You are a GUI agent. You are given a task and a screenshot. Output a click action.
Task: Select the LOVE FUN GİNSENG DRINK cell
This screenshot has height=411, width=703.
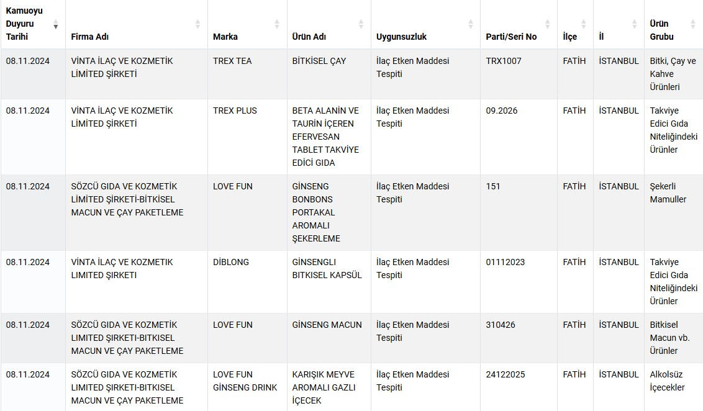(x=245, y=381)
